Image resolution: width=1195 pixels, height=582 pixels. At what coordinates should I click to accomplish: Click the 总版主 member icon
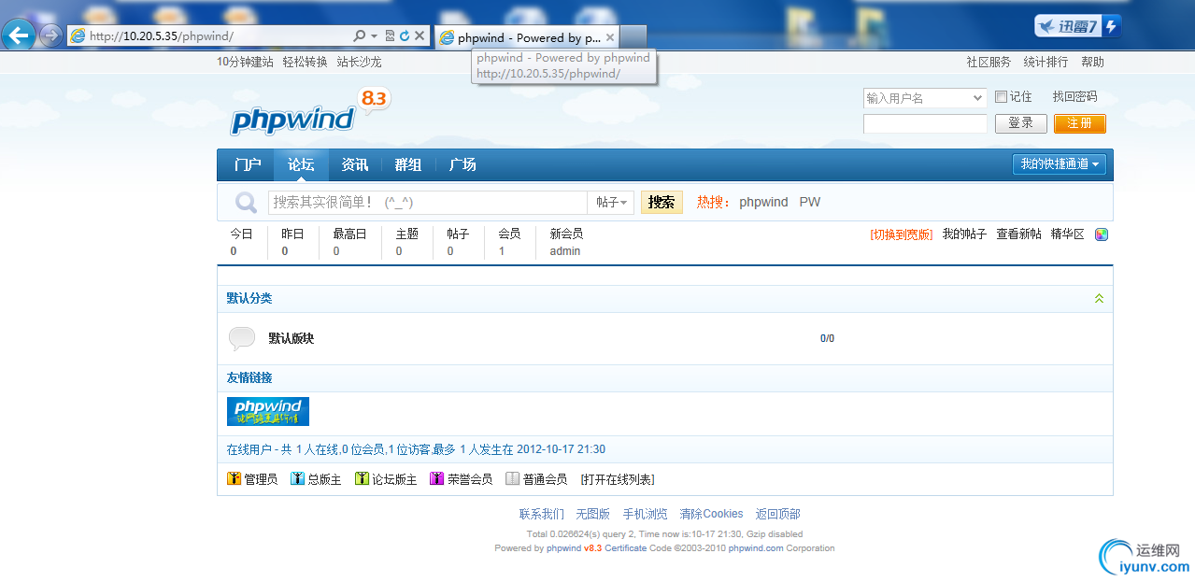(298, 479)
